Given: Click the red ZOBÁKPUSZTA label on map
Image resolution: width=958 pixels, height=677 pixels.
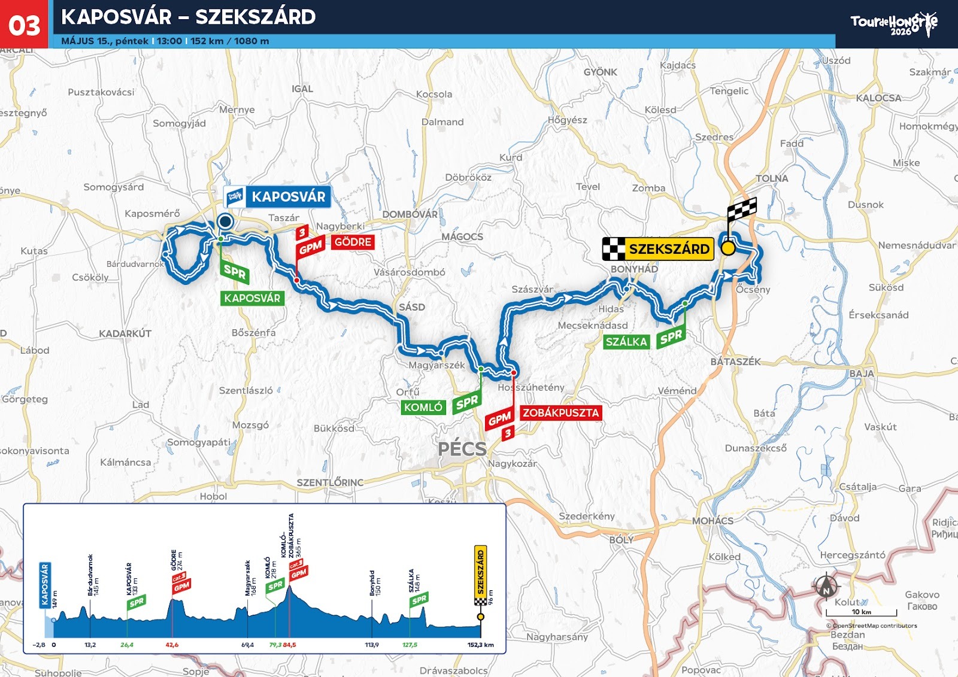Looking at the screenshot, I should point(560,412).
